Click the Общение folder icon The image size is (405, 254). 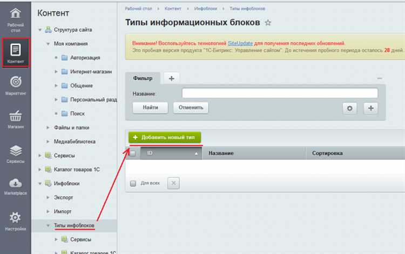click(x=64, y=85)
